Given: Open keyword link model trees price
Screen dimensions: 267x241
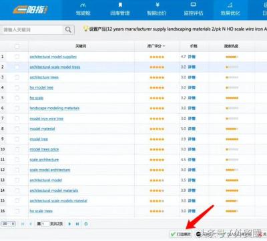Looking at the screenshot, I should [44, 149].
